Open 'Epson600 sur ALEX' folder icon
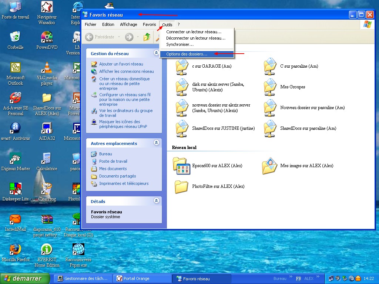The height and width of the screenshot is (284, 379). click(181, 166)
